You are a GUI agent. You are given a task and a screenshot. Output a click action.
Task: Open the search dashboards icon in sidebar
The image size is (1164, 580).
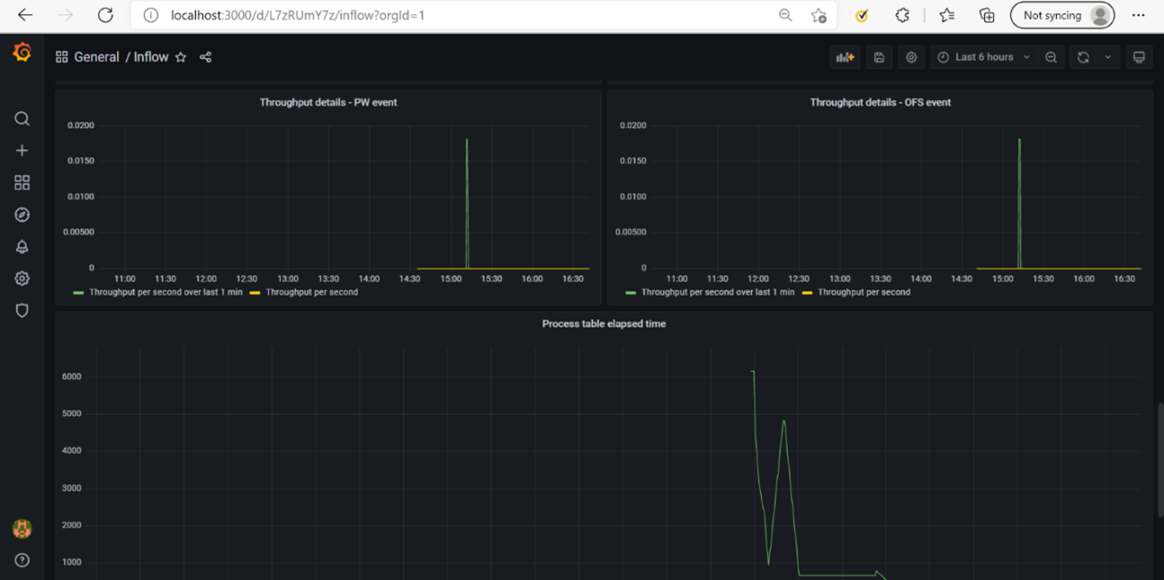point(22,119)
